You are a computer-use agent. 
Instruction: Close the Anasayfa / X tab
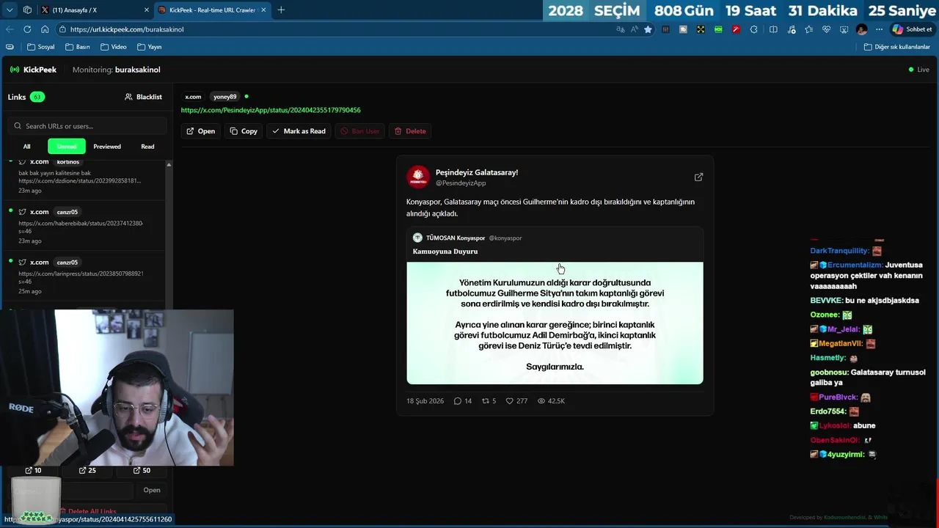coord(146,10)
